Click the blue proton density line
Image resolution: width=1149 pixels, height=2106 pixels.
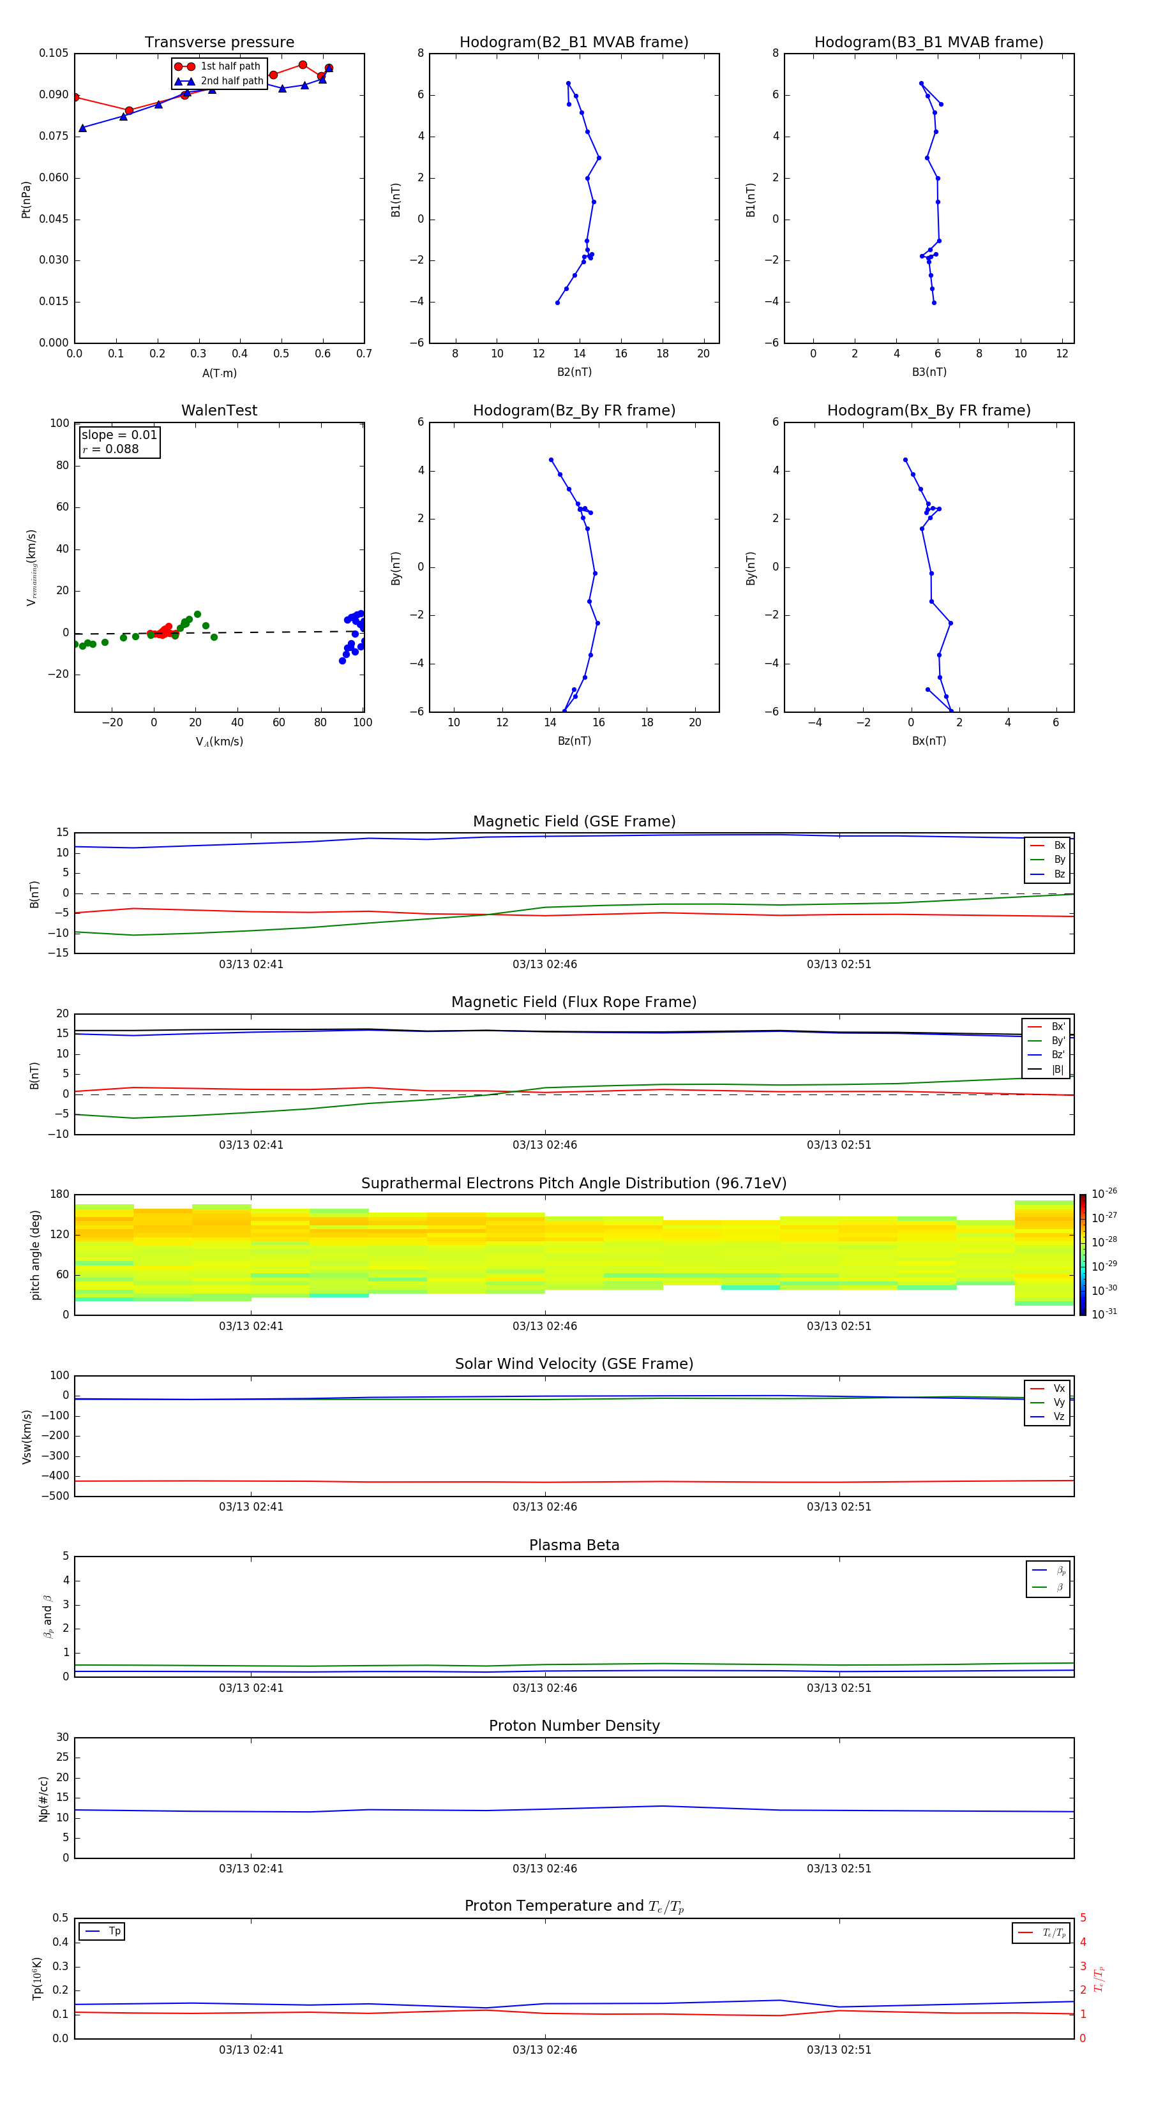(573, 1807)
